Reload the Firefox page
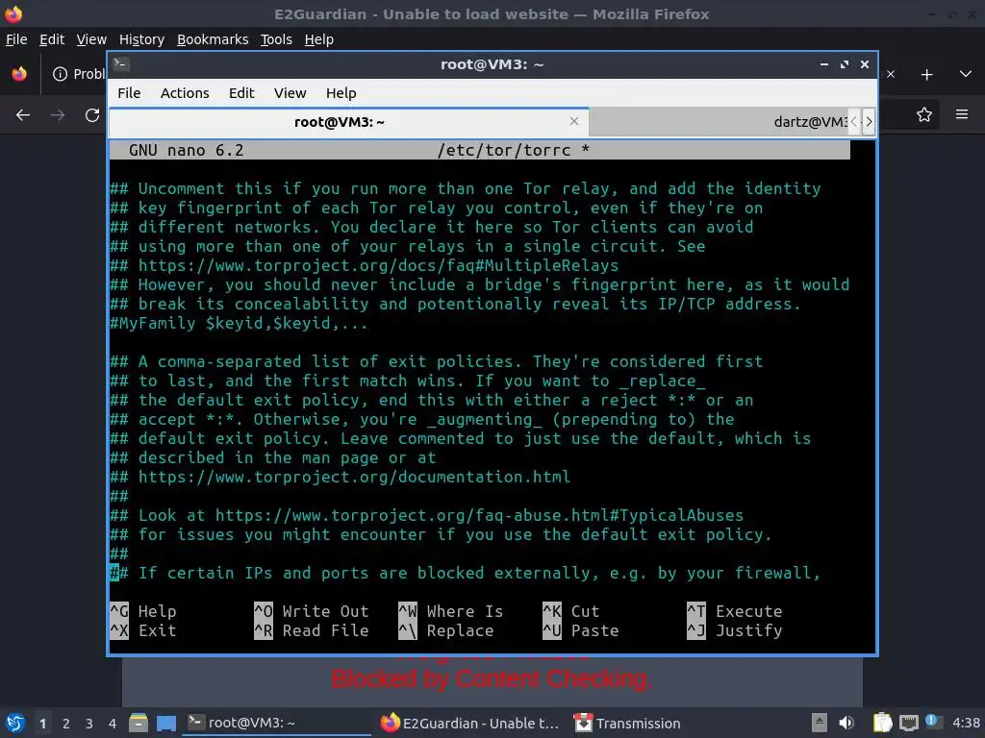985x738 pixels. 92,115
